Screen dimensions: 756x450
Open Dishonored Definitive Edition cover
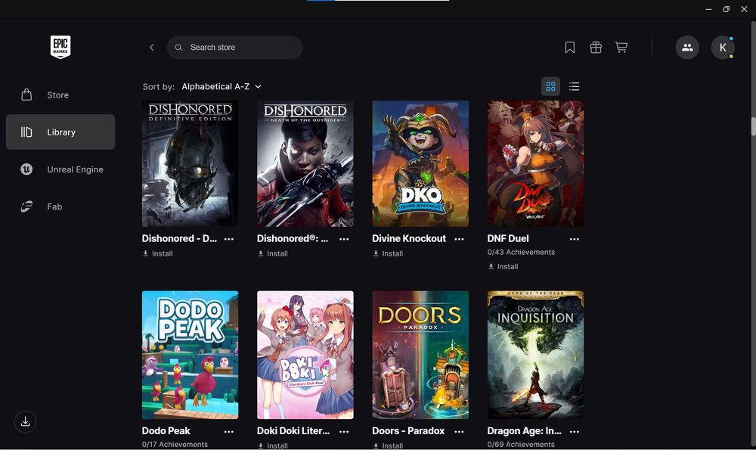[x=190, y=163]
